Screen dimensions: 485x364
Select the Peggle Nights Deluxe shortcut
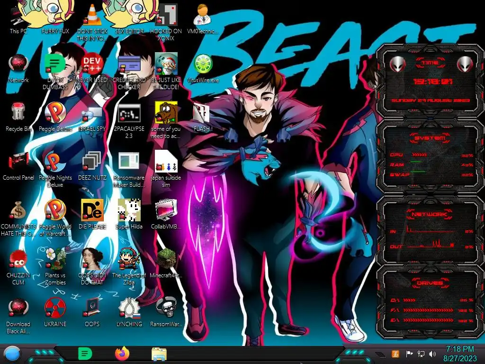[55, 169]
